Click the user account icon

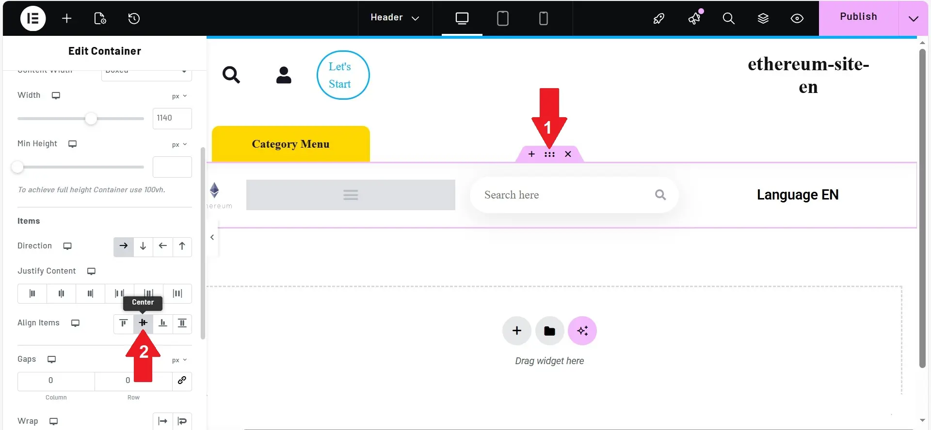pyautogui.click(x=284, y=75)
